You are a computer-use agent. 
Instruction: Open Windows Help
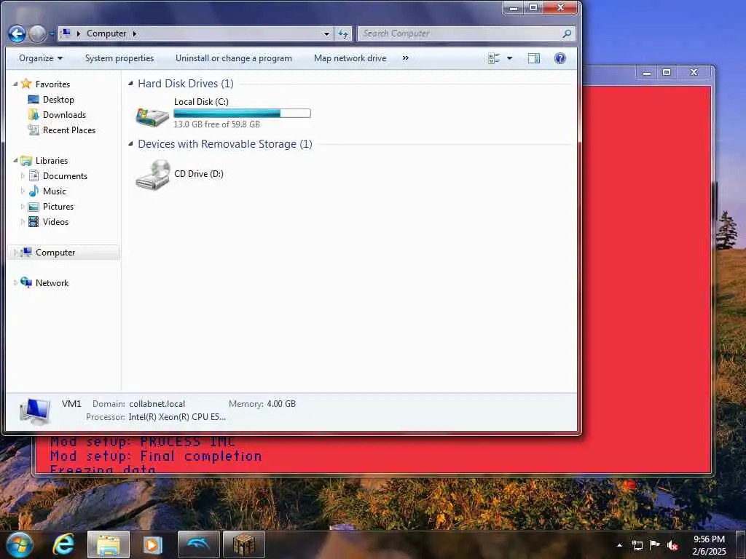[560, 58]
